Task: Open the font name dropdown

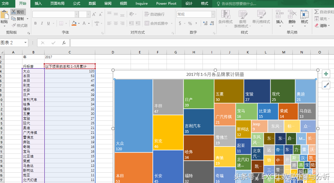Action: pos(76,14)
